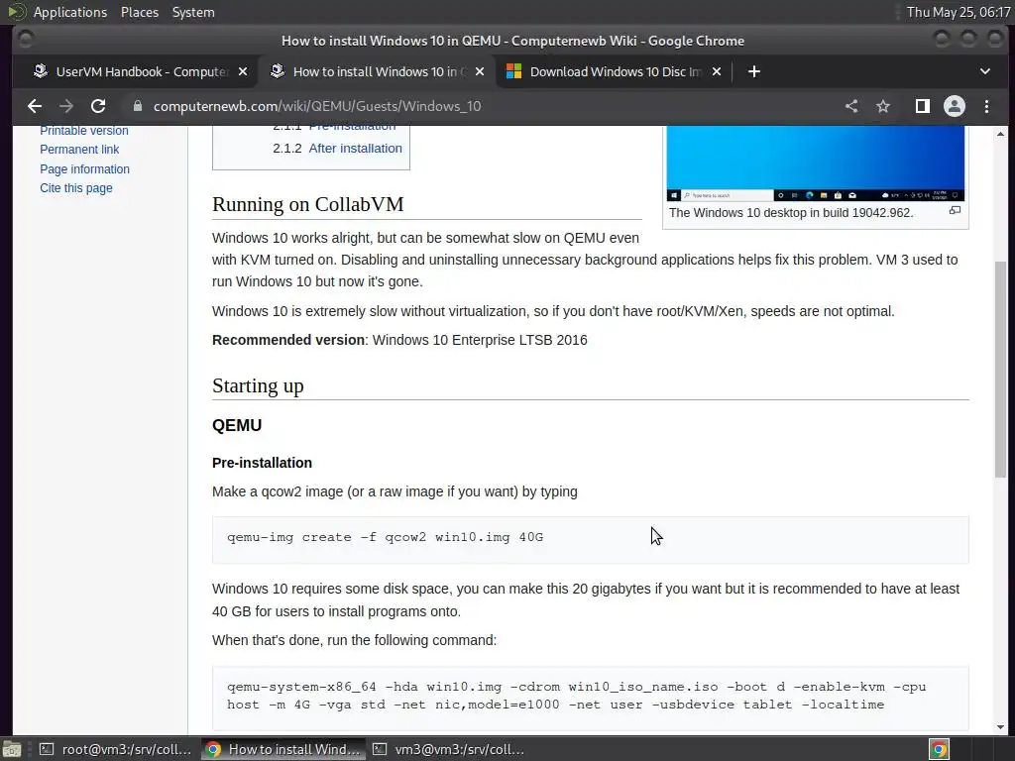
Task: View site security lock icon
Action: tap(137, 106)
